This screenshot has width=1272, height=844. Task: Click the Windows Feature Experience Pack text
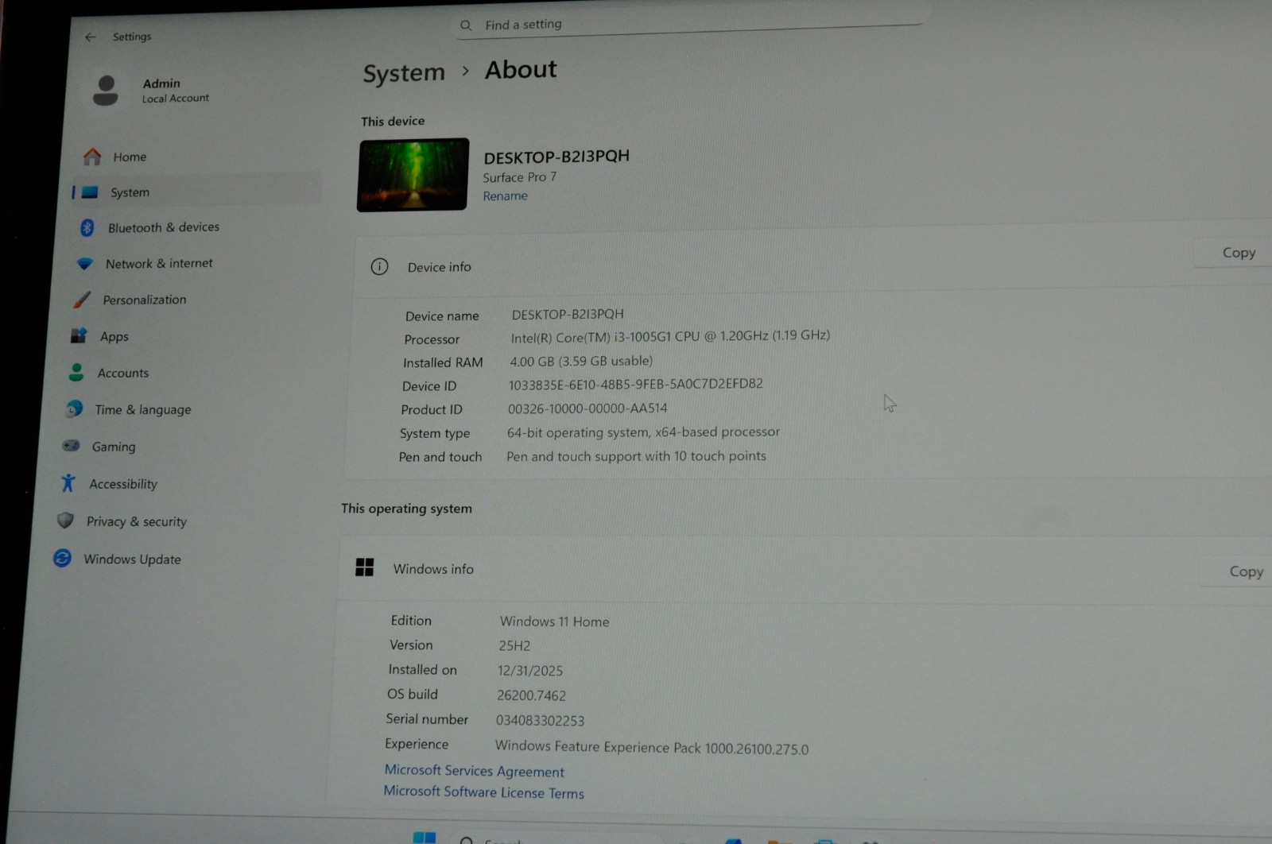tap(652, 747)
